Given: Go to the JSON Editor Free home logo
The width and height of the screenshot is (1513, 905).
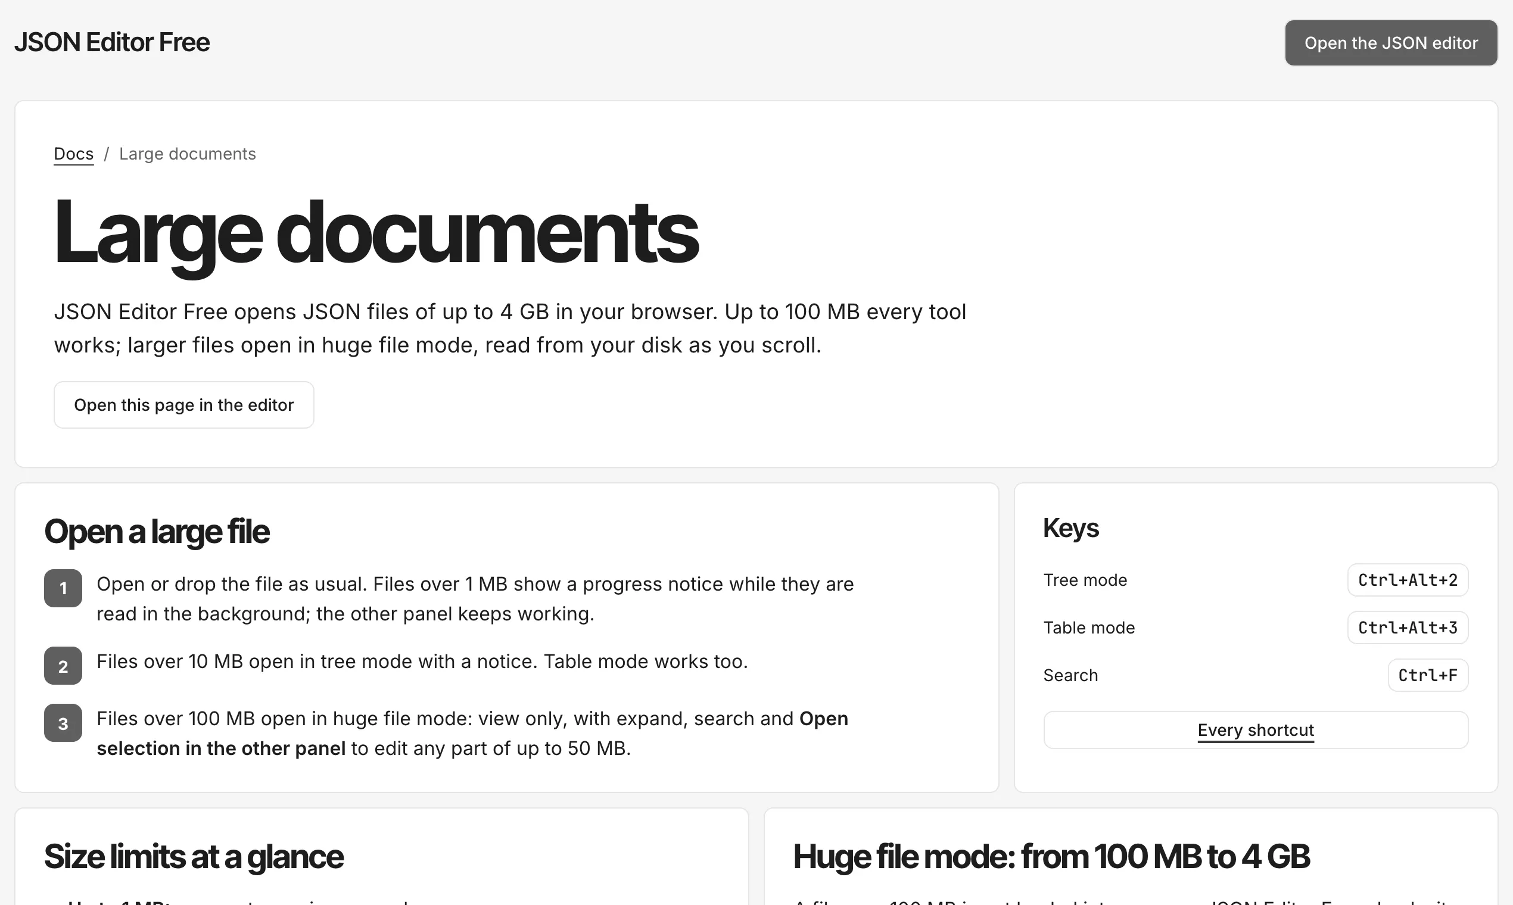Looking at the screenshot, I should tap(112, 43).
